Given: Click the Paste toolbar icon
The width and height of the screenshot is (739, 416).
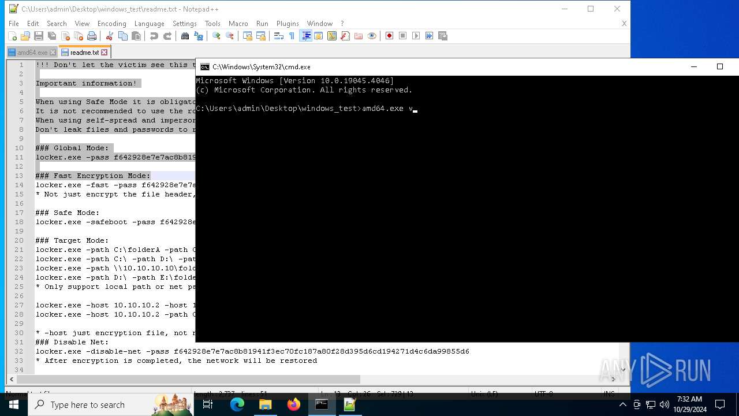Looking at the screenshot, I should [136, 36].
